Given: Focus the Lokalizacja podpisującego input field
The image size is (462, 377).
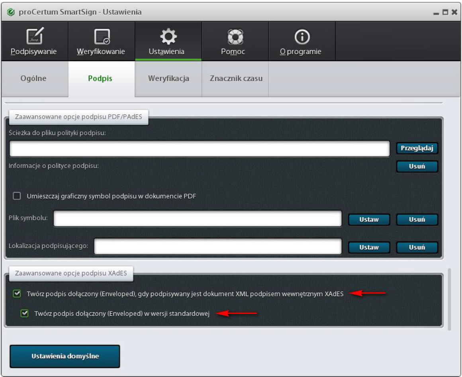Looking at the screenshot, I should coord(218,246).
